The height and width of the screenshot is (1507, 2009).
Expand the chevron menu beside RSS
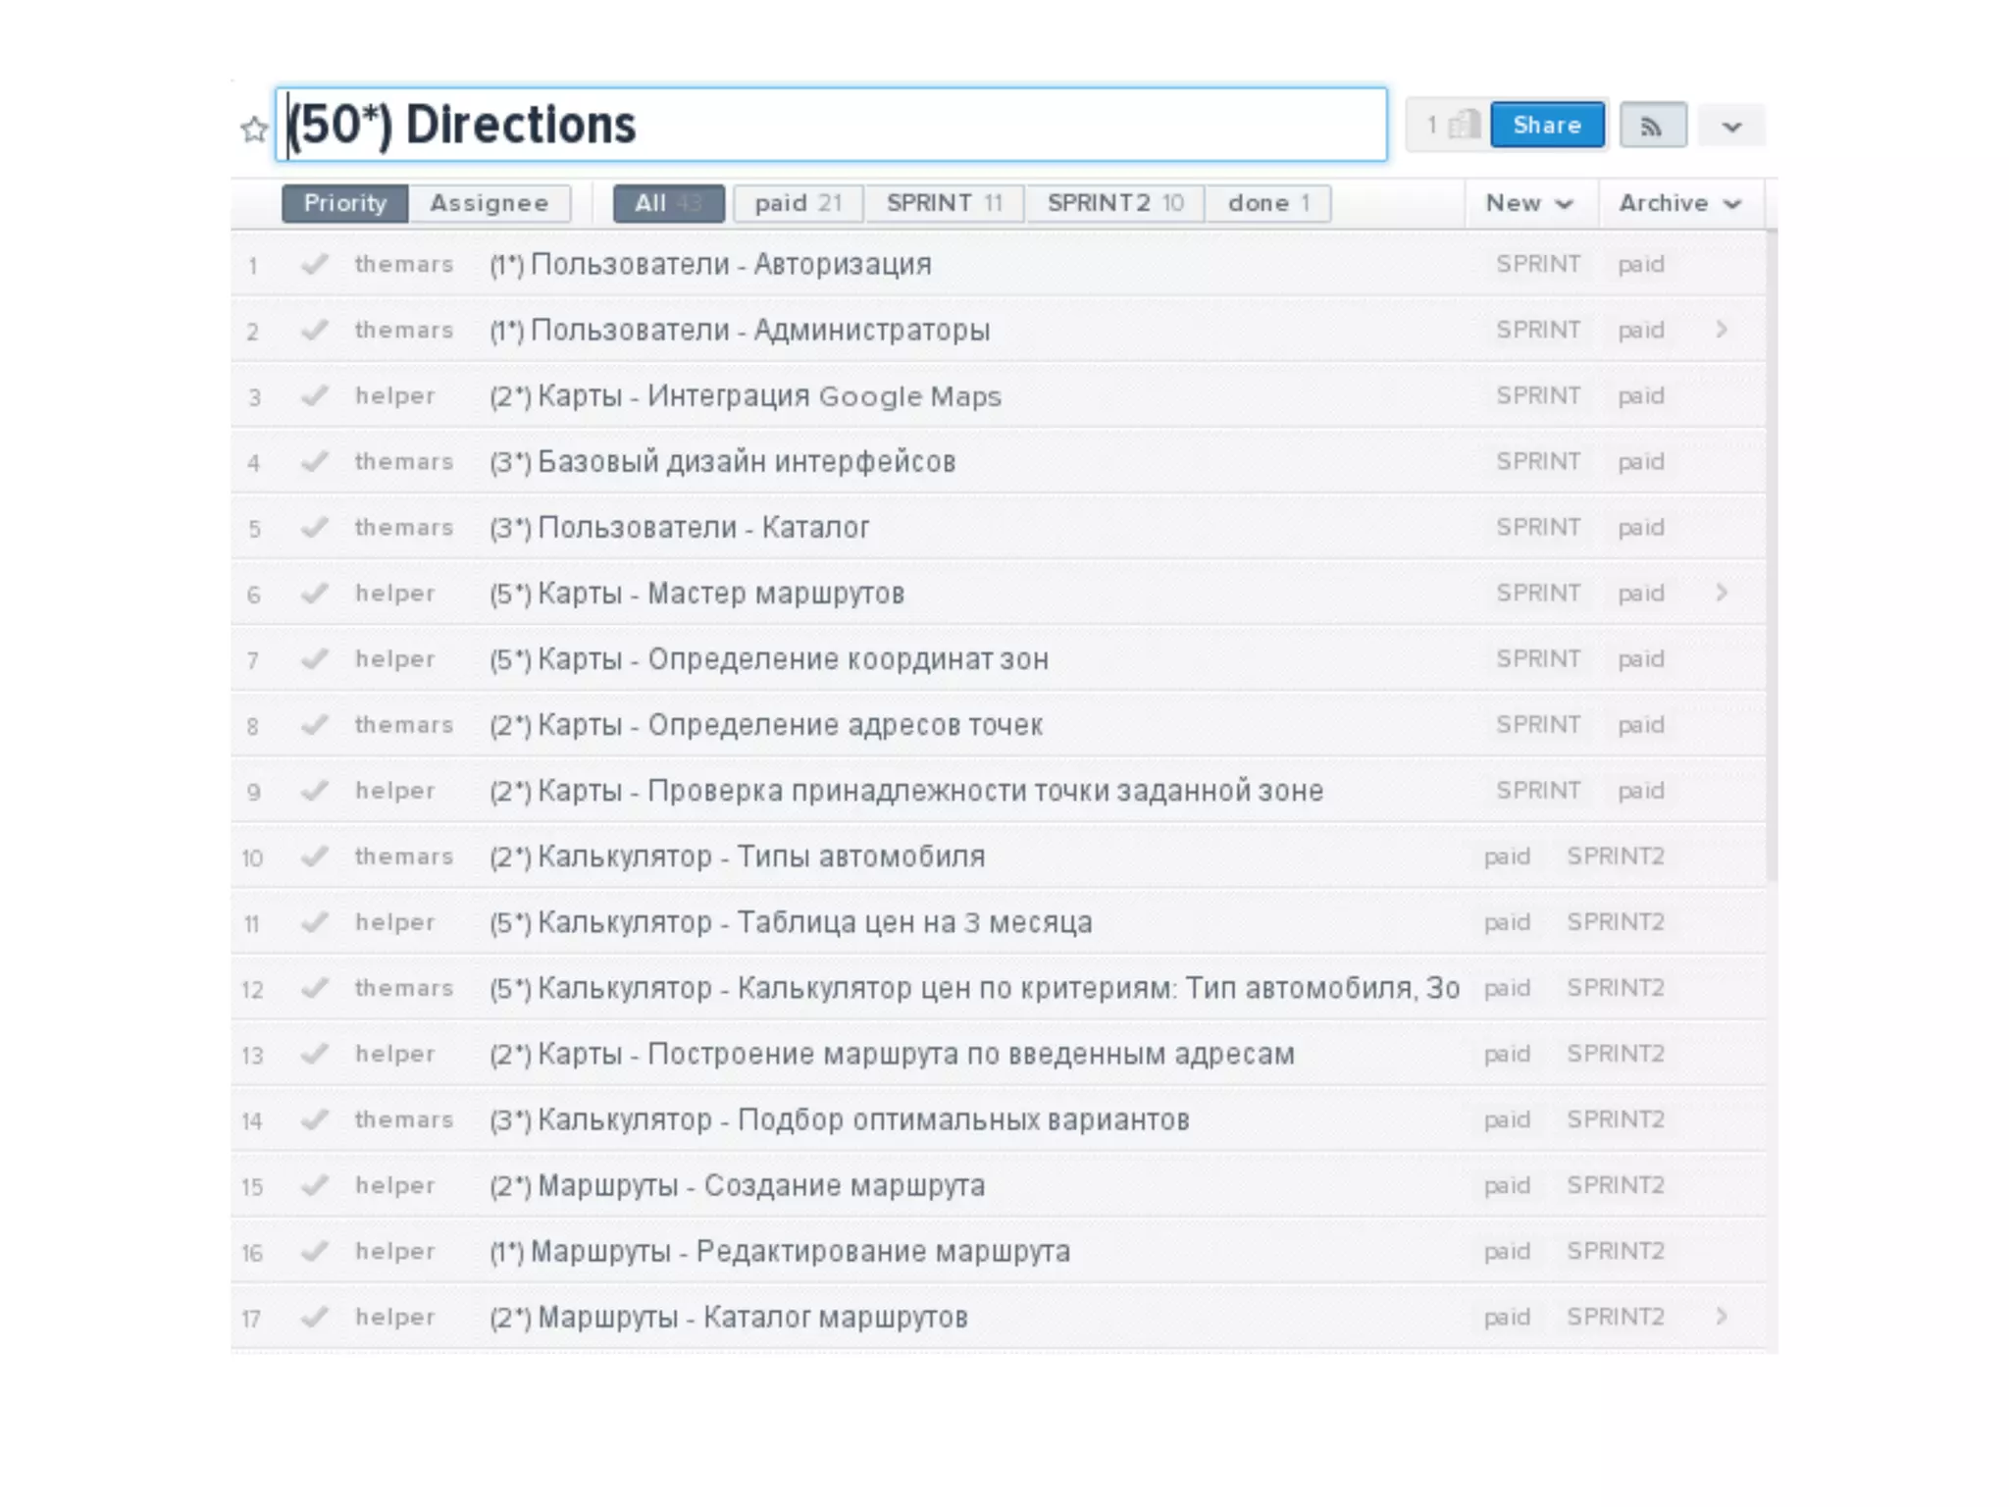[x=1731, y=127]
